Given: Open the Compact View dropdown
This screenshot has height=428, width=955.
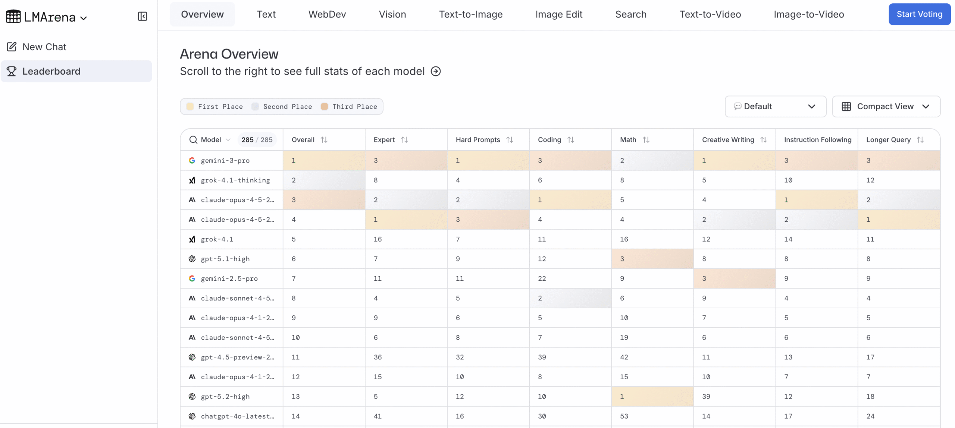Looking at the screenshot, I should pos(886,107).
